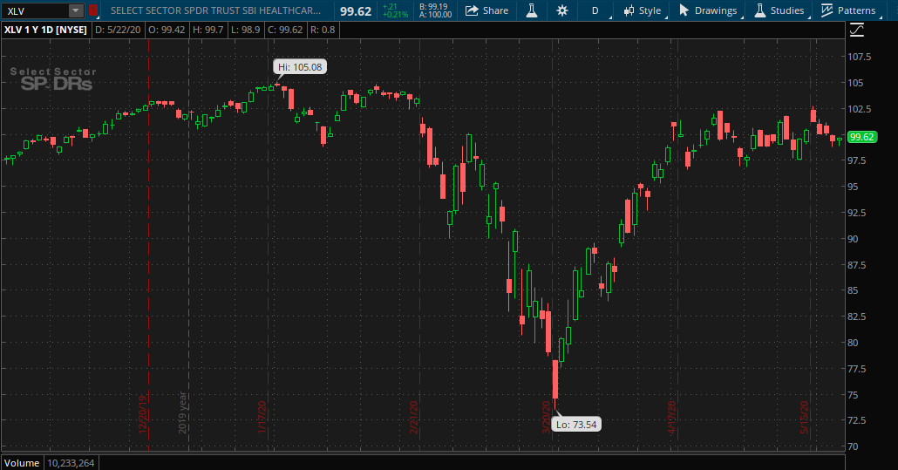Screen dimensions: 898x470
Task: Click the 10,233,264 volume value
Action: (x=71, y=462)
